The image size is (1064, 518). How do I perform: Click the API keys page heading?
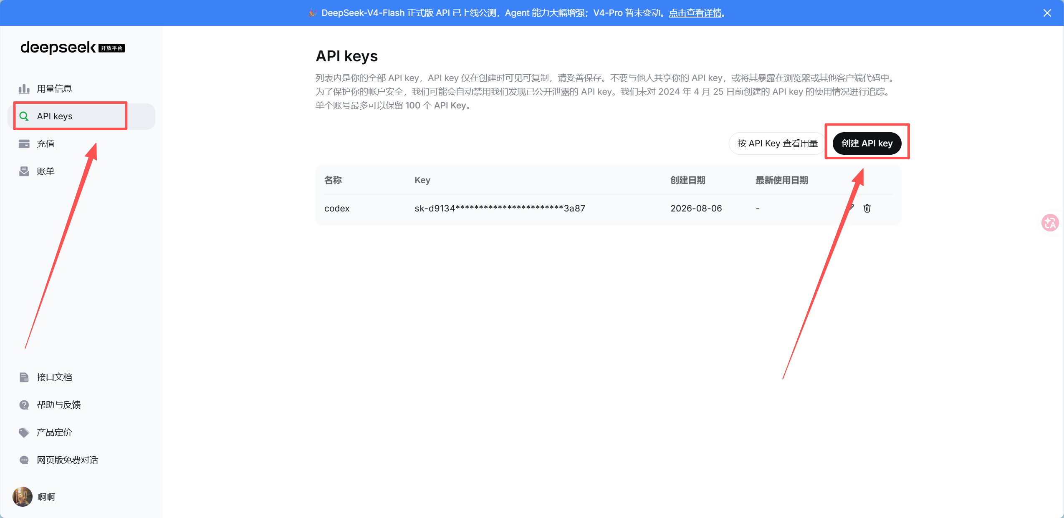pyautogui.click(x=346, y=56)
